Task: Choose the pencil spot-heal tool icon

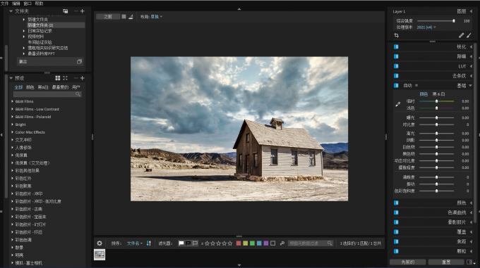Action: [x=462, y=35]
